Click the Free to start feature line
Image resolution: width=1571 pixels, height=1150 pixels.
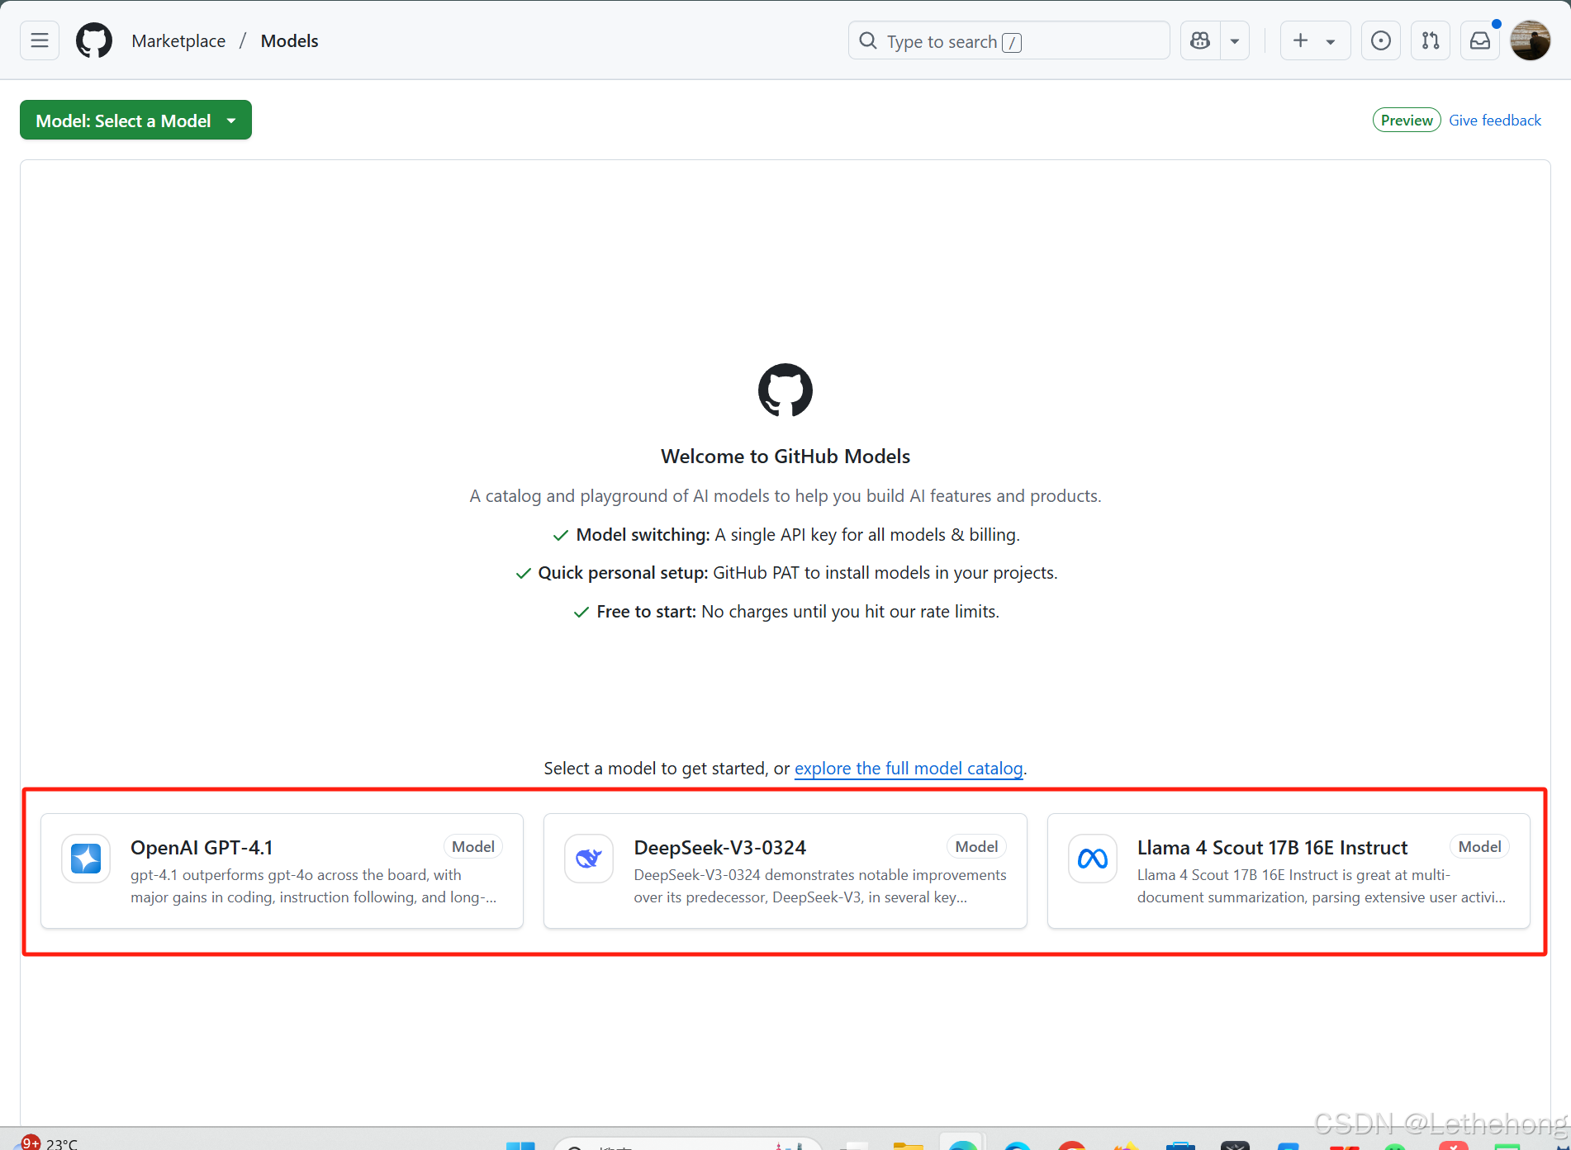click(x=785, y=612)
